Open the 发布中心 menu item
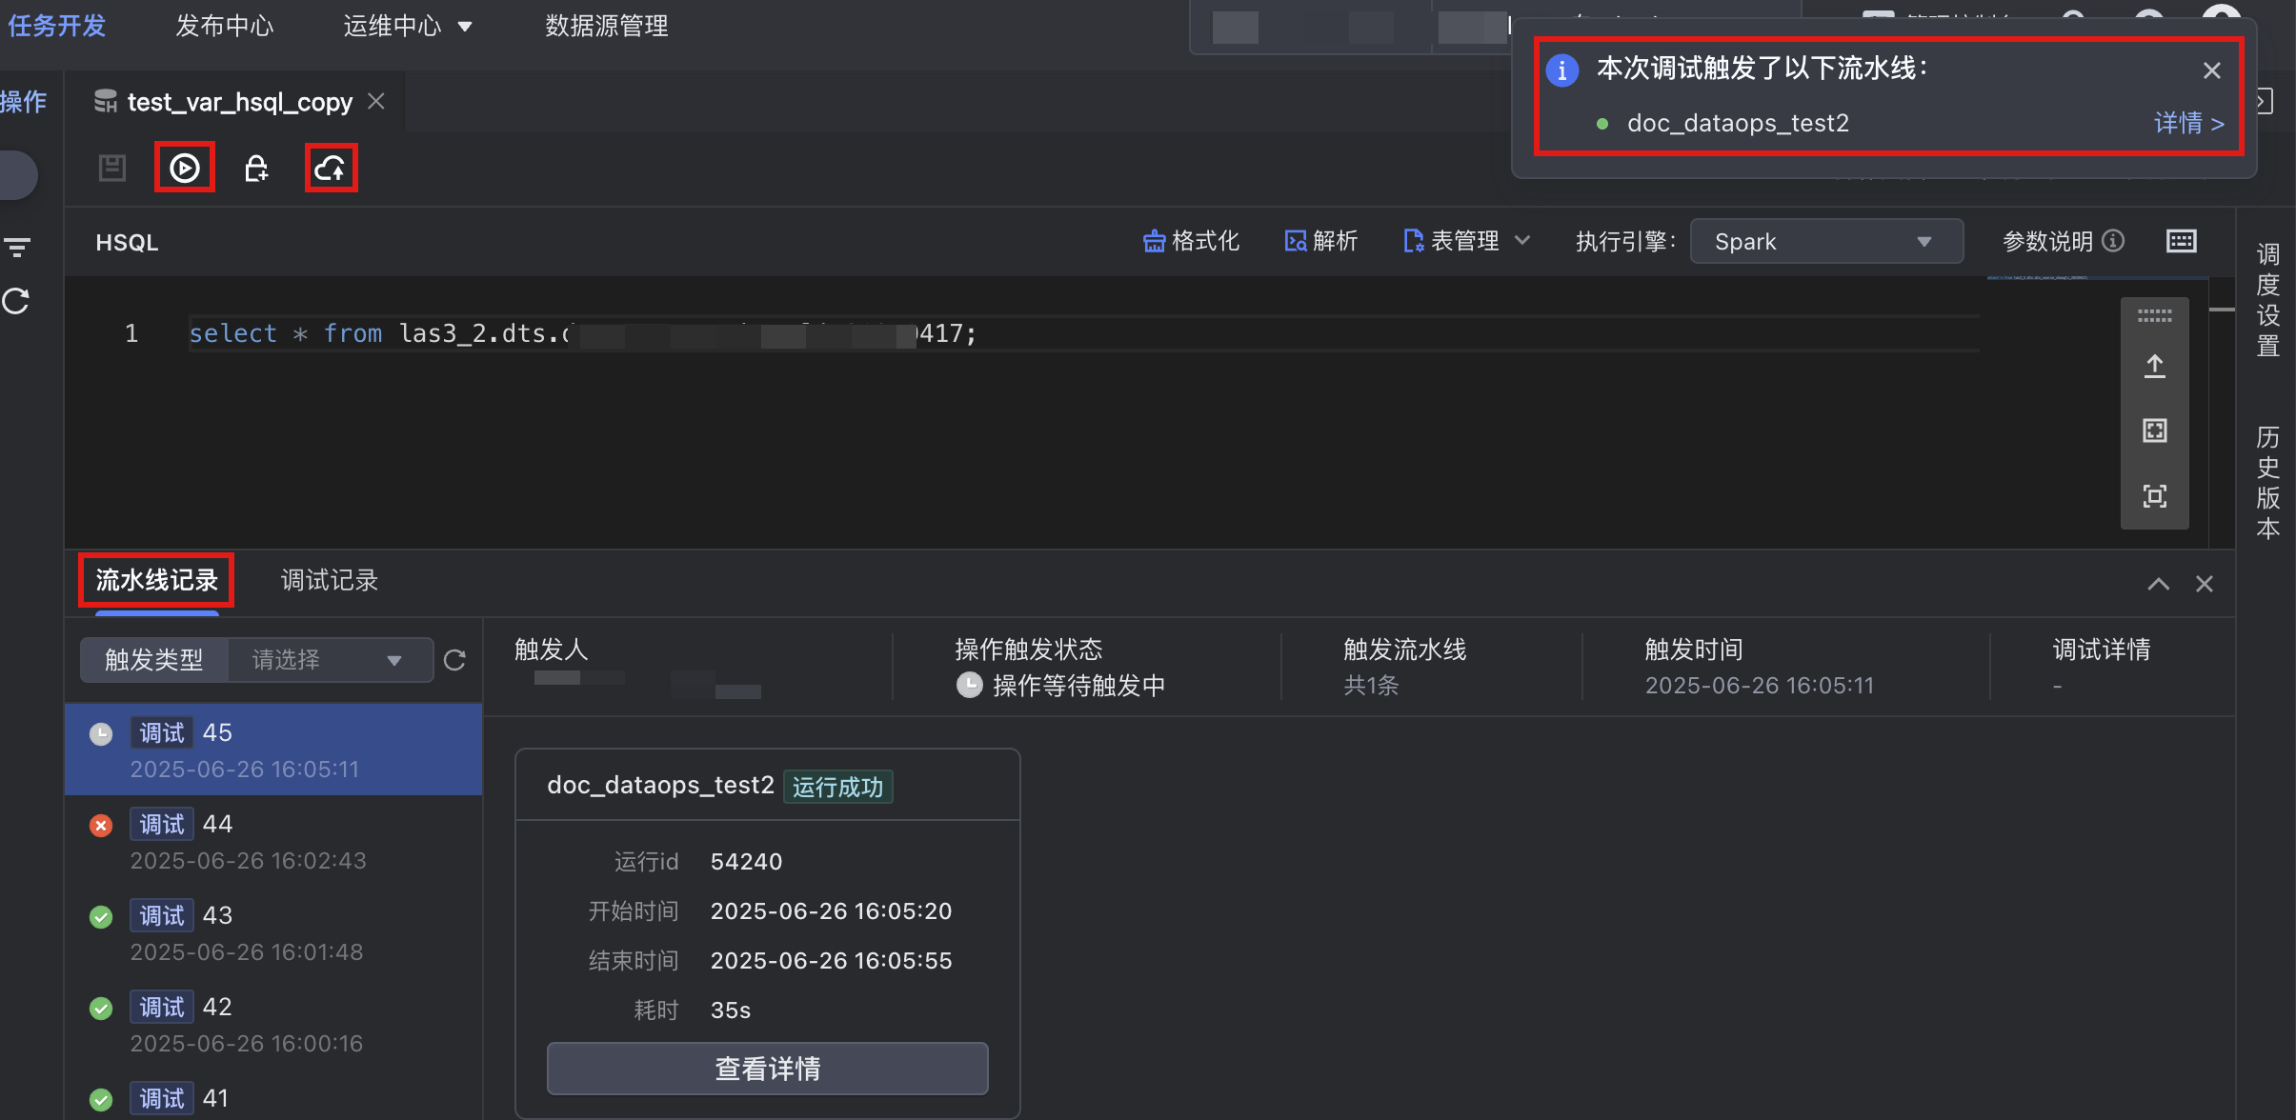 pyautogui.click(x=224, y=26)
